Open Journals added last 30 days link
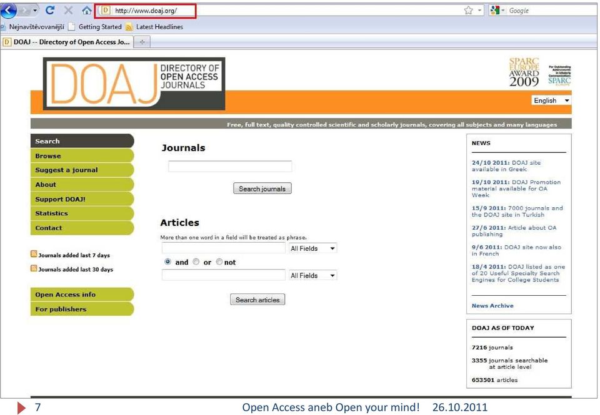The width and height of the screenshot is (600, 415). coord(76,269)
